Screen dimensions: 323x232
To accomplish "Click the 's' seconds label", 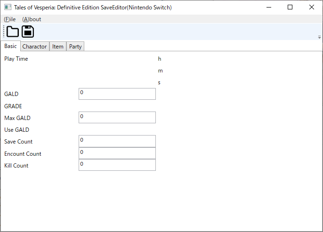I will point(159,82).
